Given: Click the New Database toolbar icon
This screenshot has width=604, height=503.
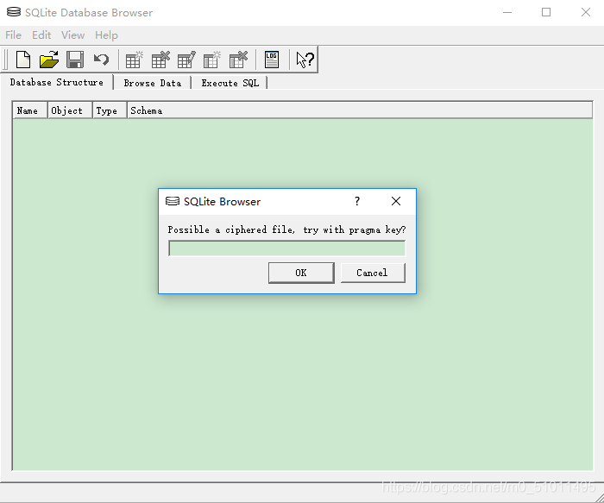Looking at the screenshot, I should pyautogui.click(x=23, y=60).
